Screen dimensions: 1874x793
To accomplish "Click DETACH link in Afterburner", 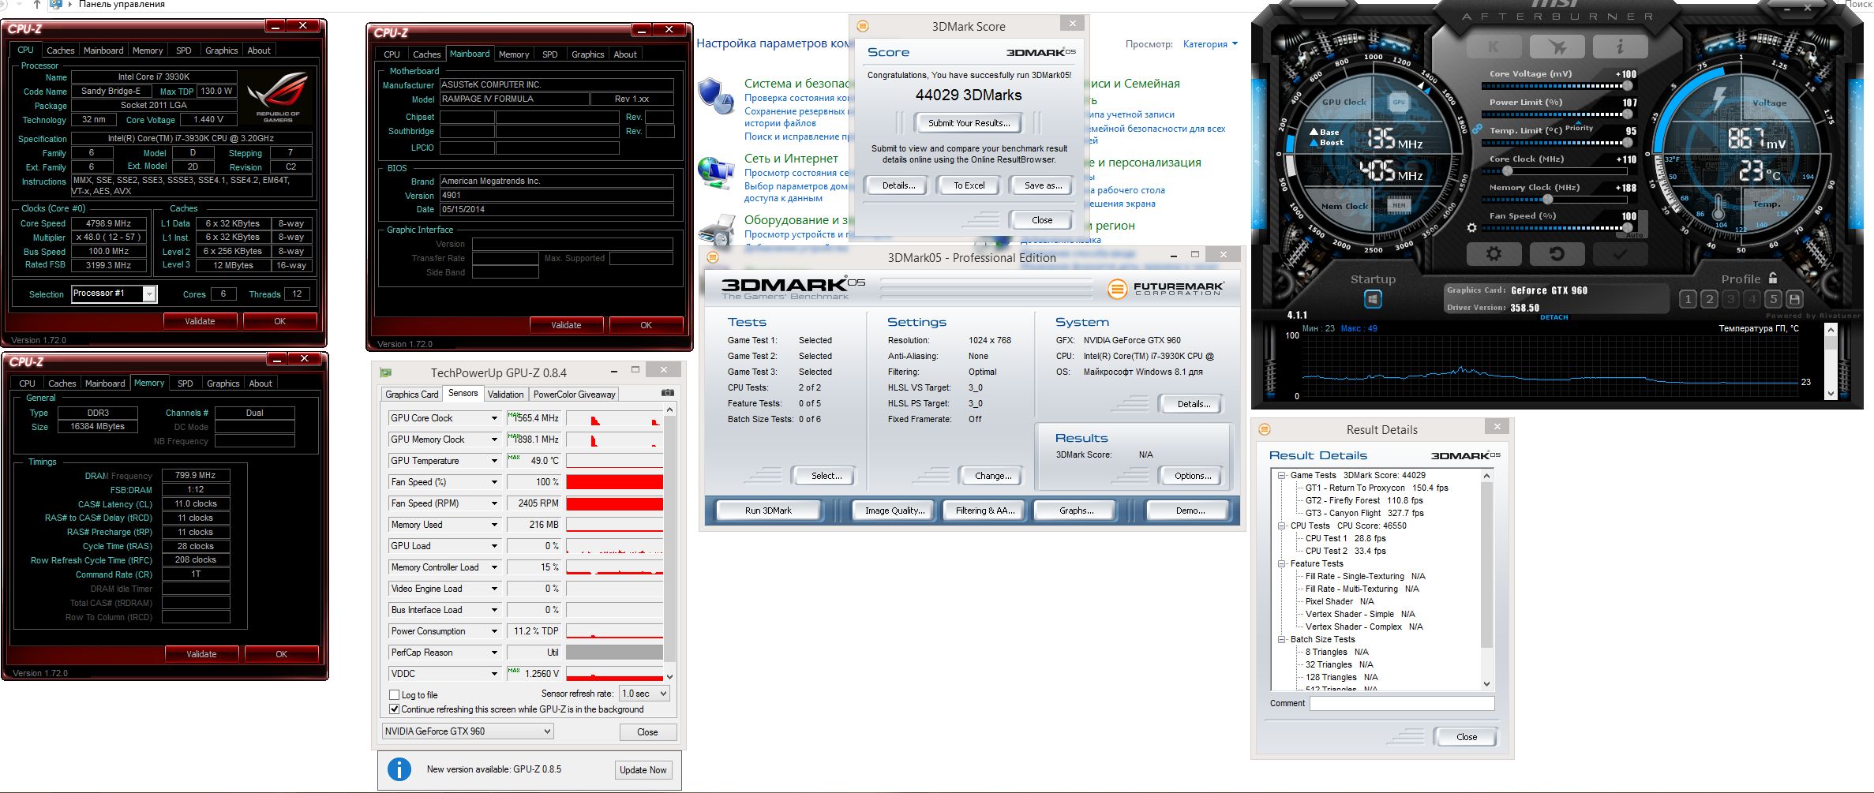I will (x=1554, y=317).
